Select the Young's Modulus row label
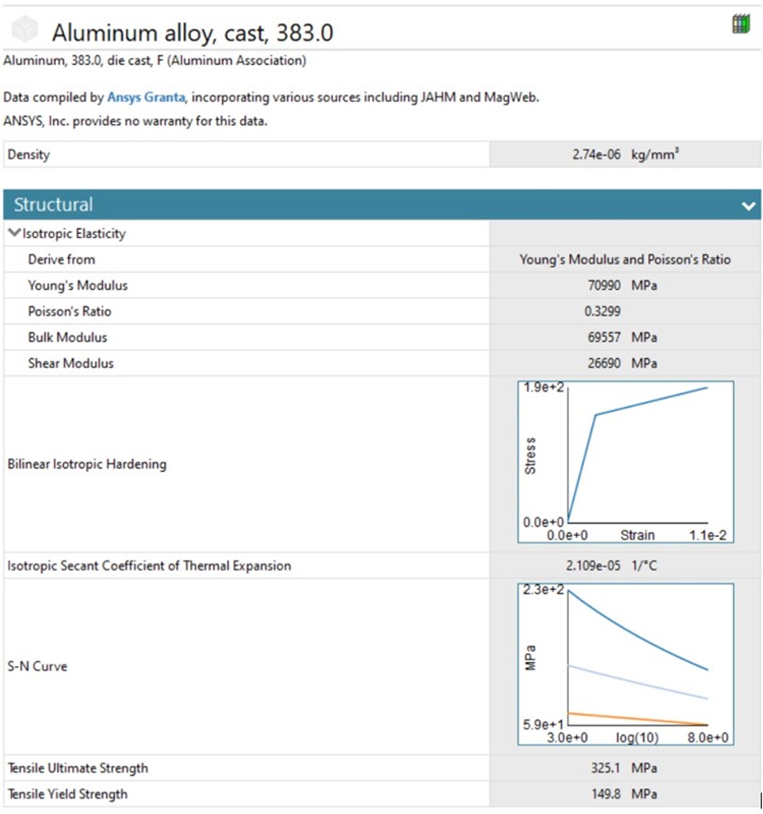Viewport: 763px width, 814px height. [78, 286]
